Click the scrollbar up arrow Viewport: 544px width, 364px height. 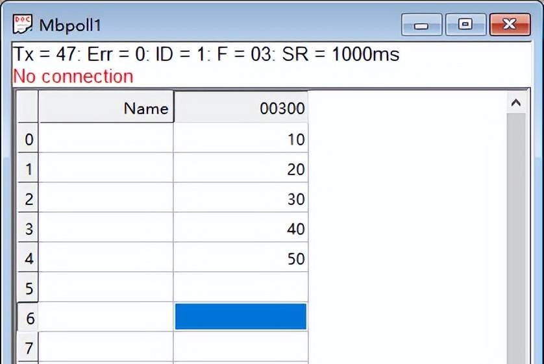click(516, 103)
